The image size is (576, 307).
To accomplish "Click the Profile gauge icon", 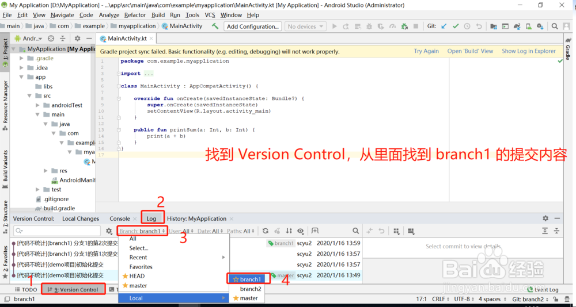I will pos(393,26).
